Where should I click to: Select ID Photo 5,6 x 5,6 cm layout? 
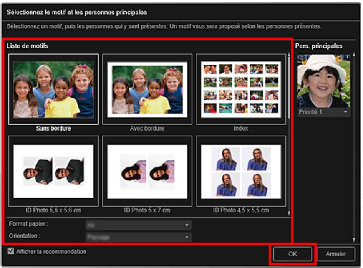click(x=53, y=171)
